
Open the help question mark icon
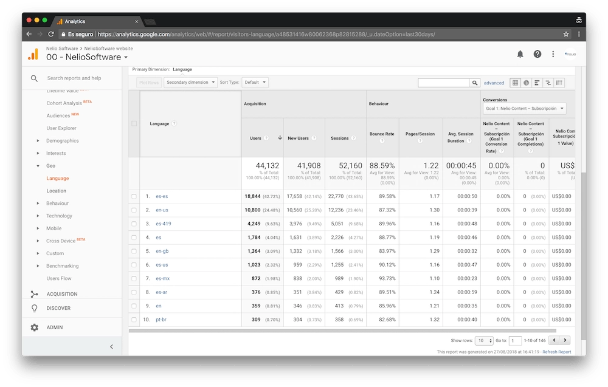point(537,54)
